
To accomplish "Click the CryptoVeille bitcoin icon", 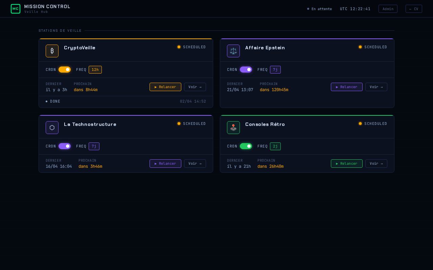I will pyautogui.click(x=52, y=51).
